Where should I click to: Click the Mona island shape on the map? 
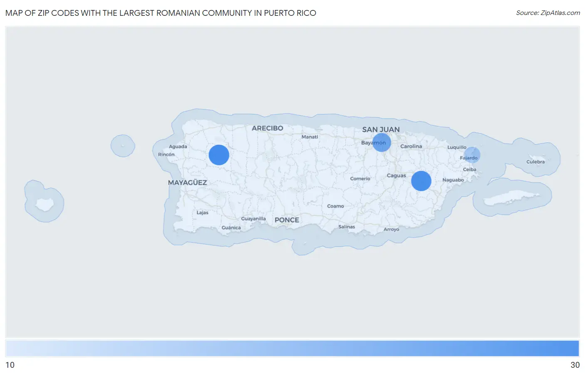click(45, 204)
